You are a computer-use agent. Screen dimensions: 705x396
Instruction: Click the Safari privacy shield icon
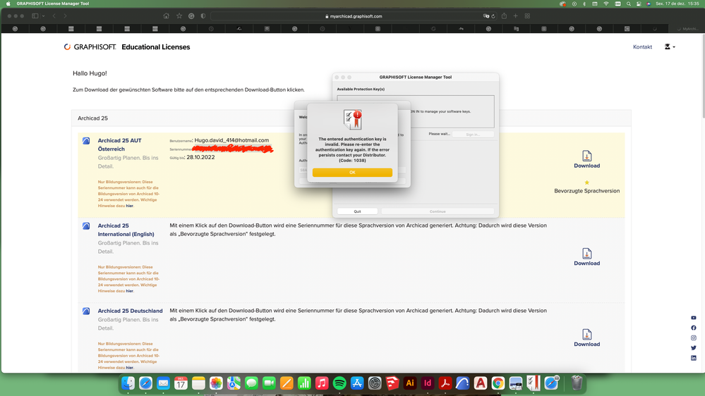[x=203, y=16]
